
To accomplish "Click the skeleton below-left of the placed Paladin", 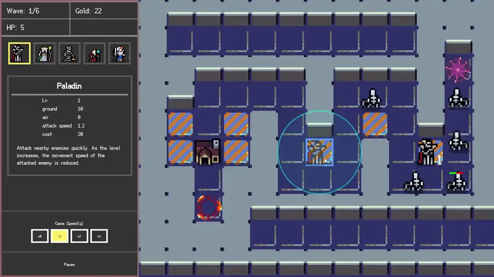I will point(414,181).
